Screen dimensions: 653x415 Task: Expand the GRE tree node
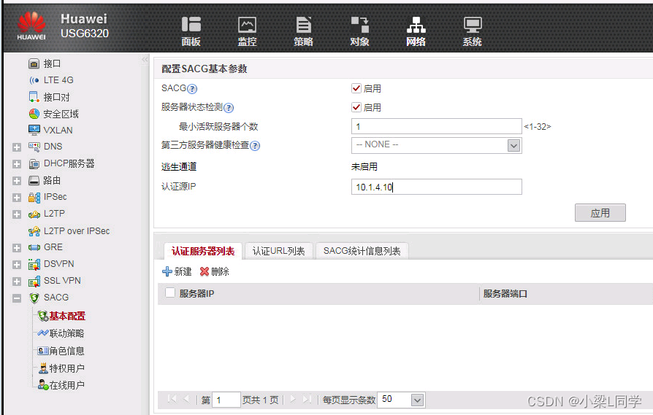[17, 248]
